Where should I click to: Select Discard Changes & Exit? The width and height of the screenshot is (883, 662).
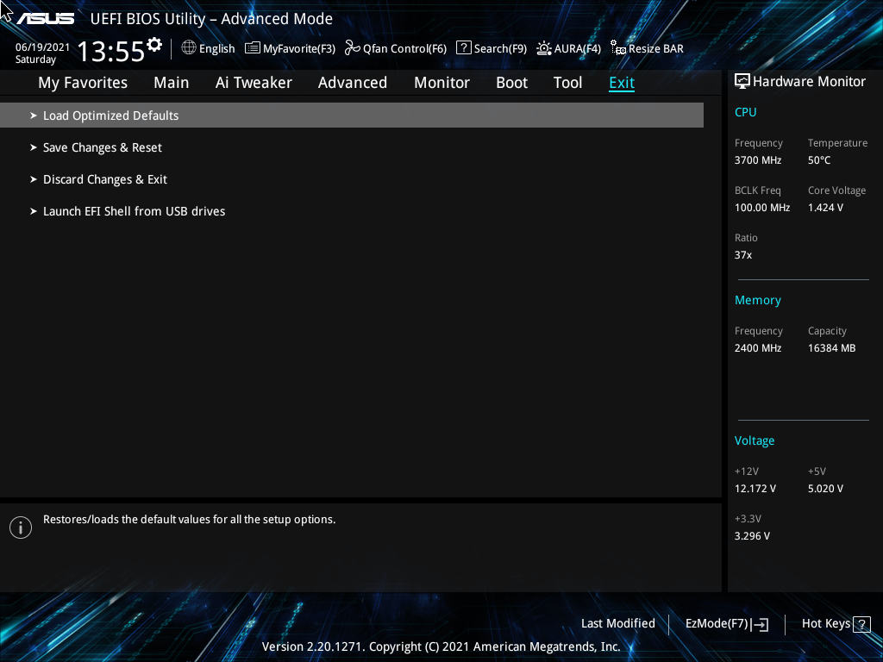105,178
